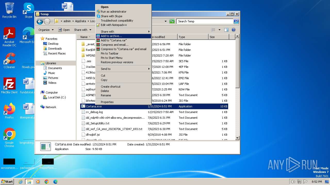The image size is (330, 185).
Task: Click the vertical scrollbar down arrow
Action: 237,138
